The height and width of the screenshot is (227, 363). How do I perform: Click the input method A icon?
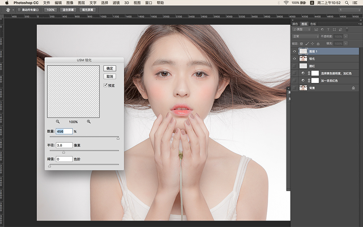(x=312, y=3)
